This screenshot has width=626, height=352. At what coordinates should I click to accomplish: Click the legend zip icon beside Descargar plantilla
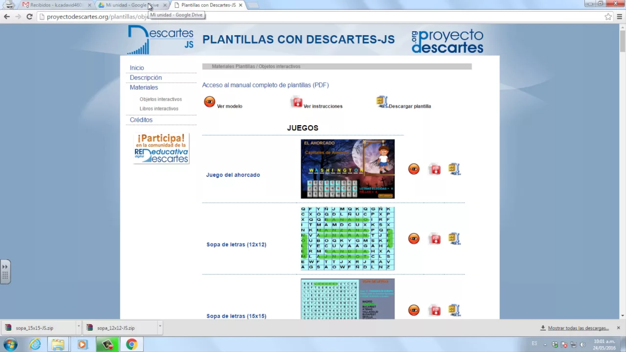tap(382, 102)
